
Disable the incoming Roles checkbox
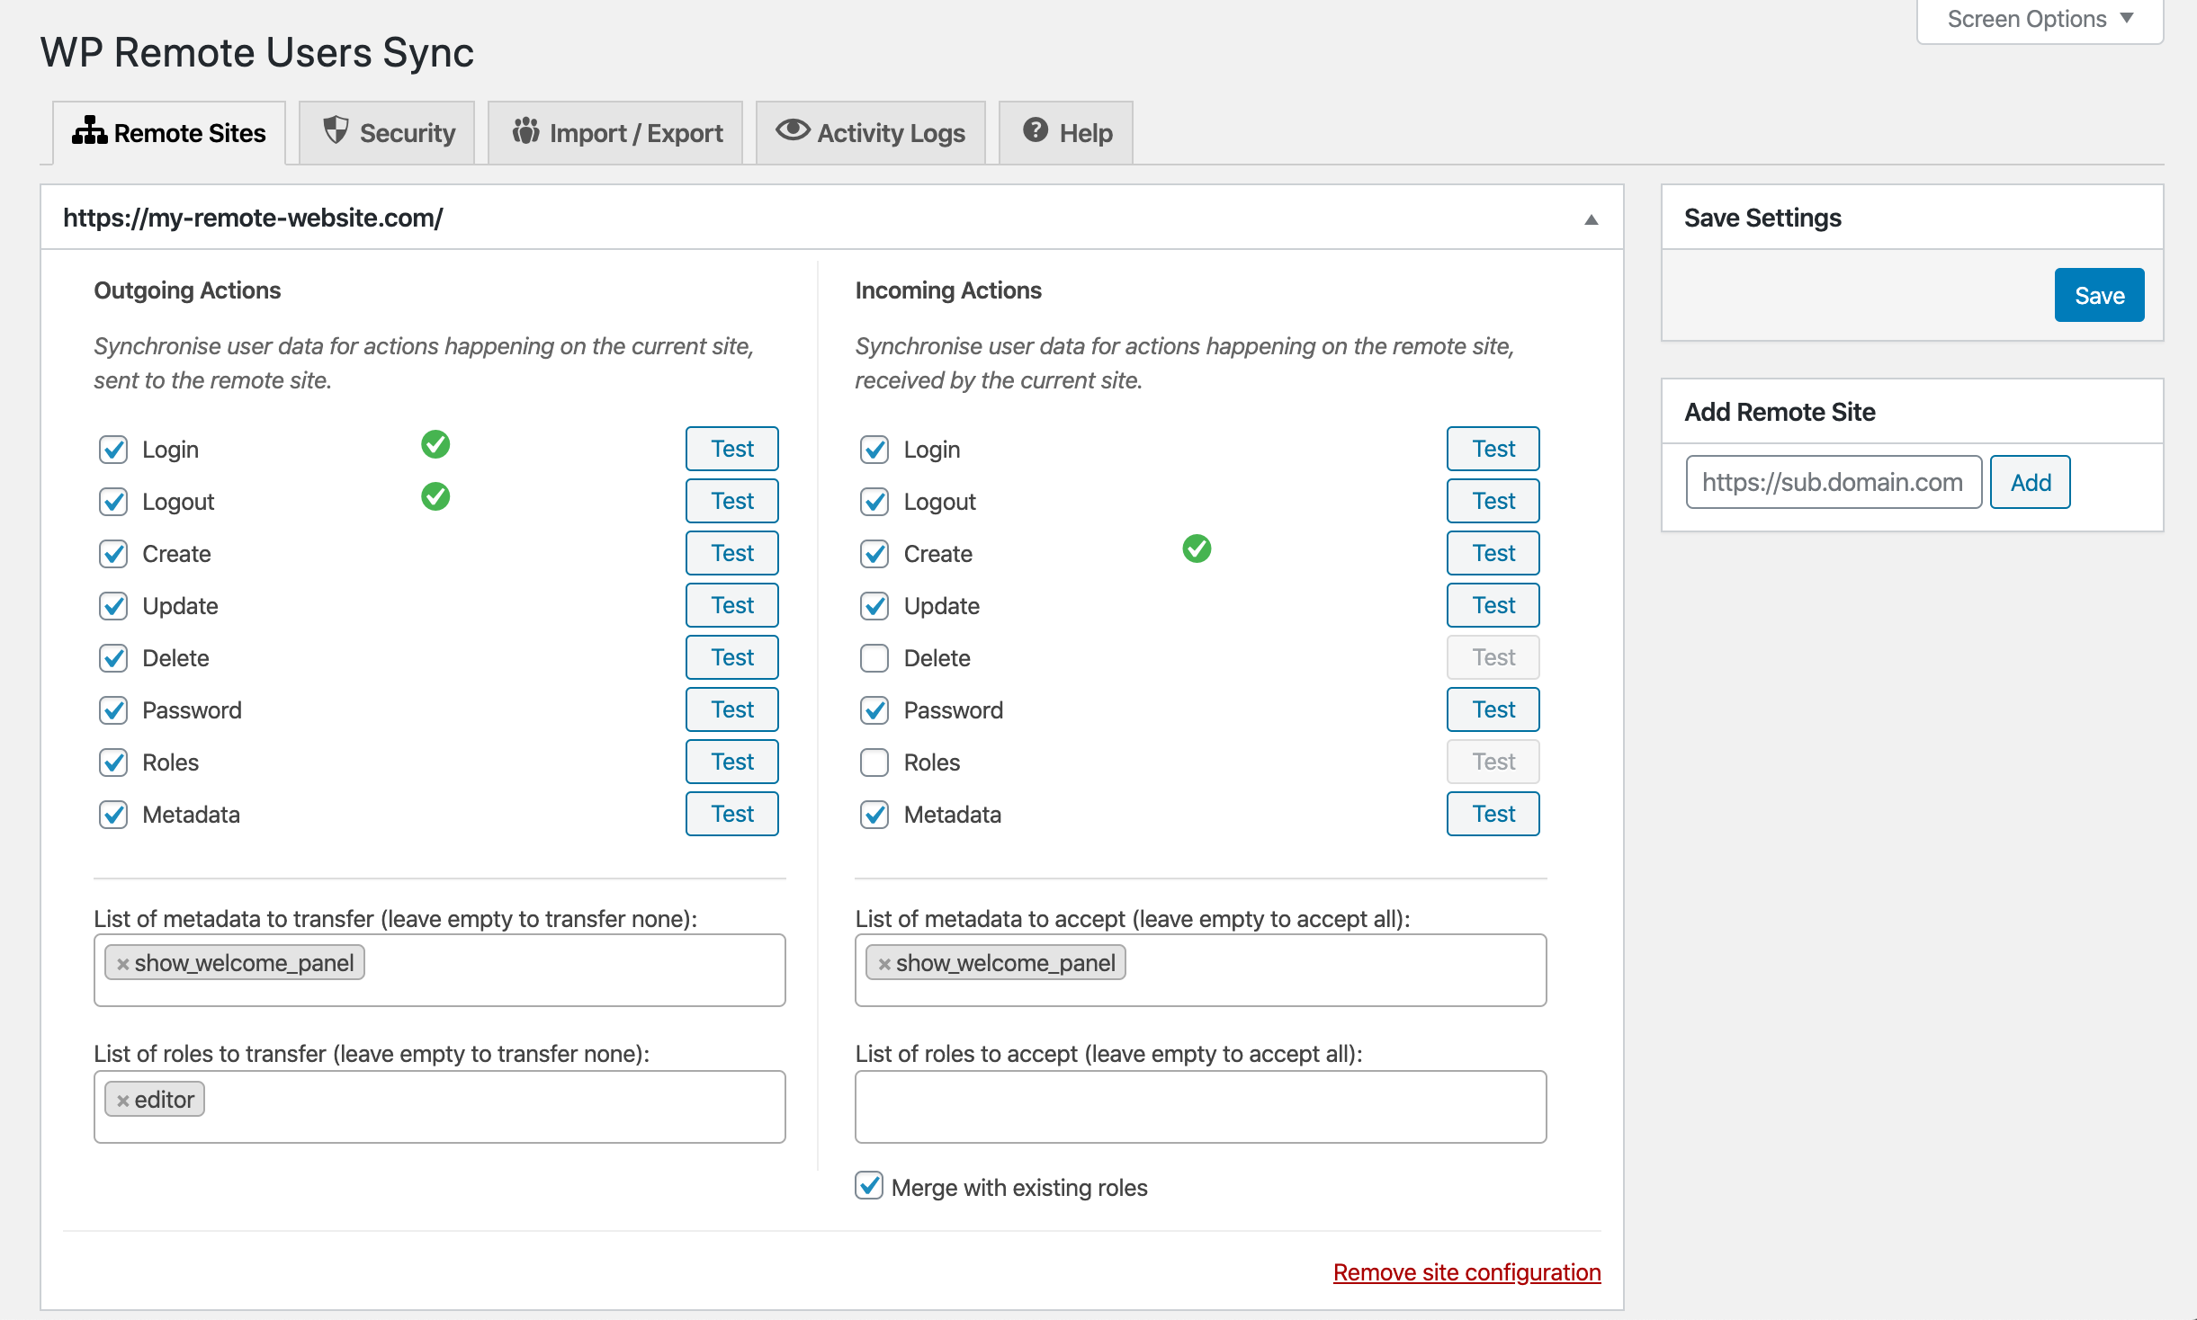click(x=873, y=762)
